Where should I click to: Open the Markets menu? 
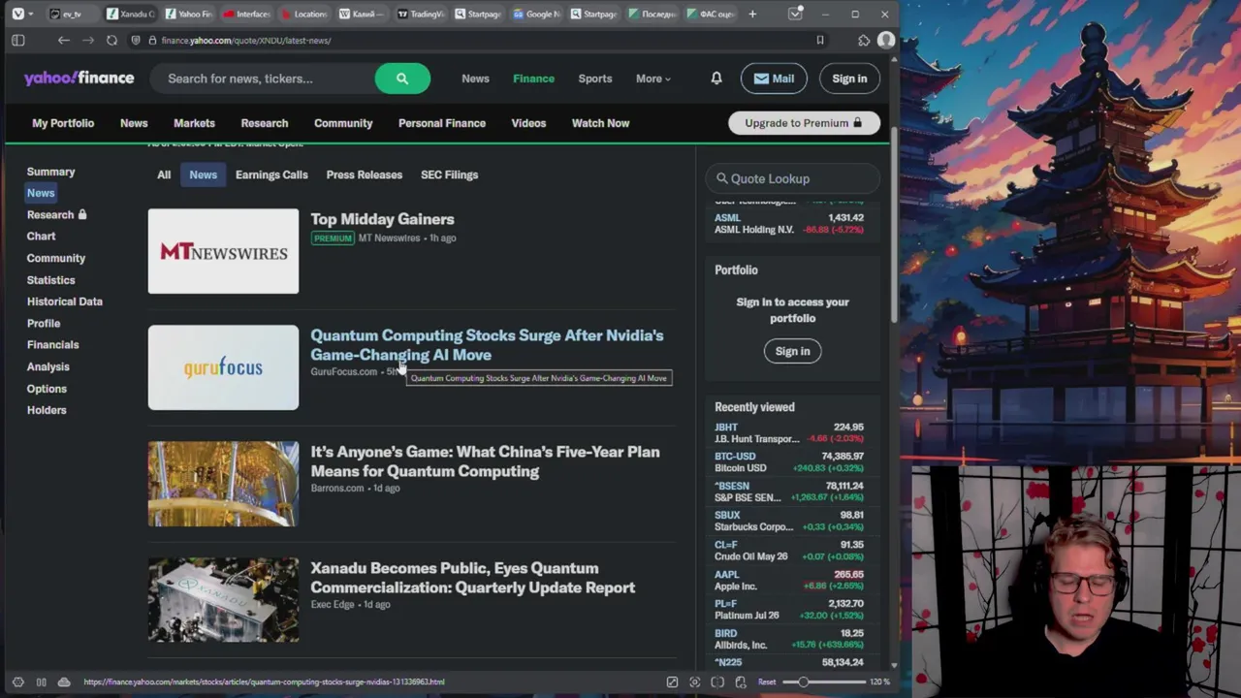click(194, 123)
